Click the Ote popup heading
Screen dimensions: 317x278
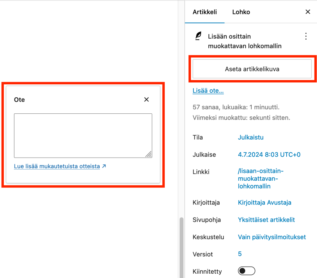click(x=20, y=100)
